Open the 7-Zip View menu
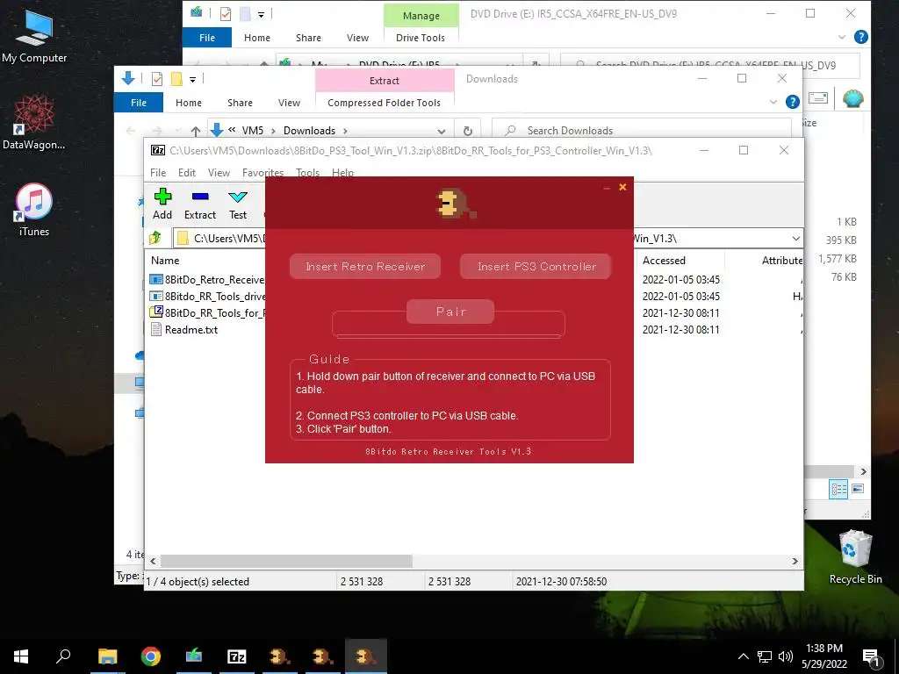 [x=219, y=173]
